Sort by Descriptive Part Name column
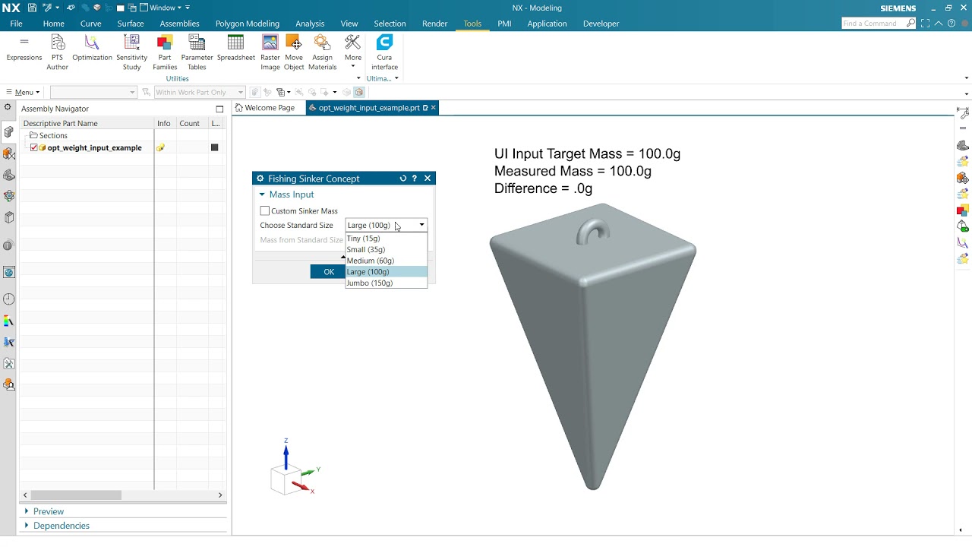Image resolution: width=972 pixels, height=547 pixels. coord(87,124)
